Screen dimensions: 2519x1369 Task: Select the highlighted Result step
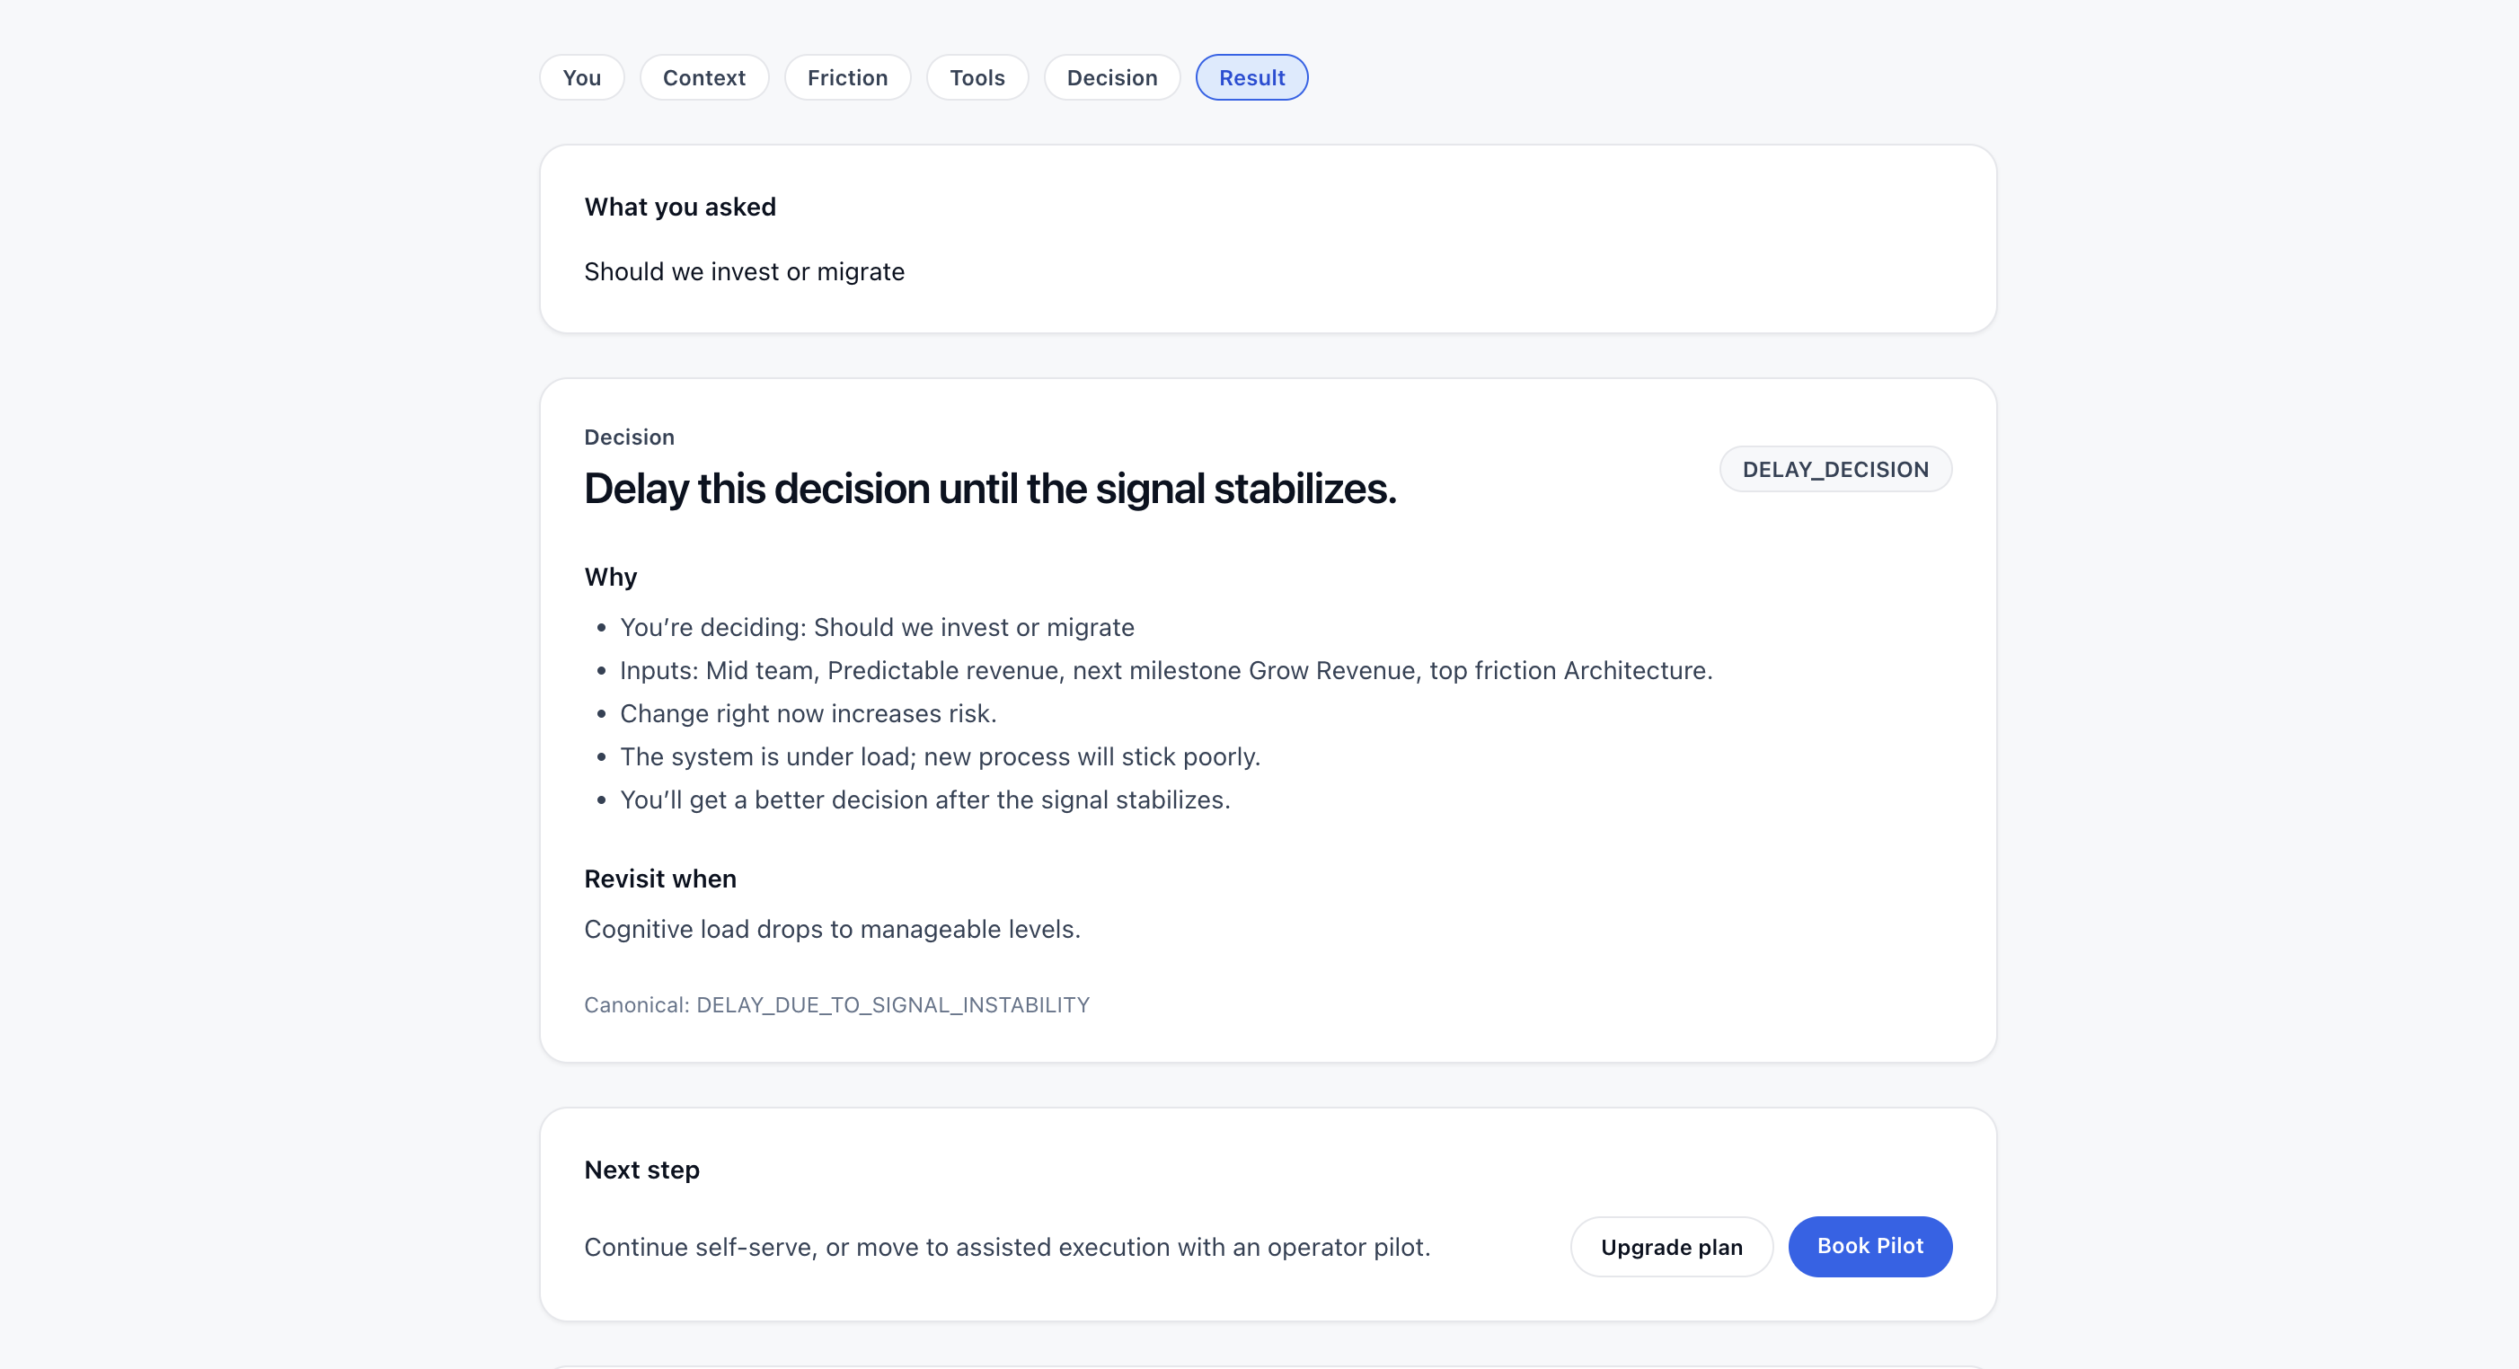pyautogui.click(x=1251, y=77)
